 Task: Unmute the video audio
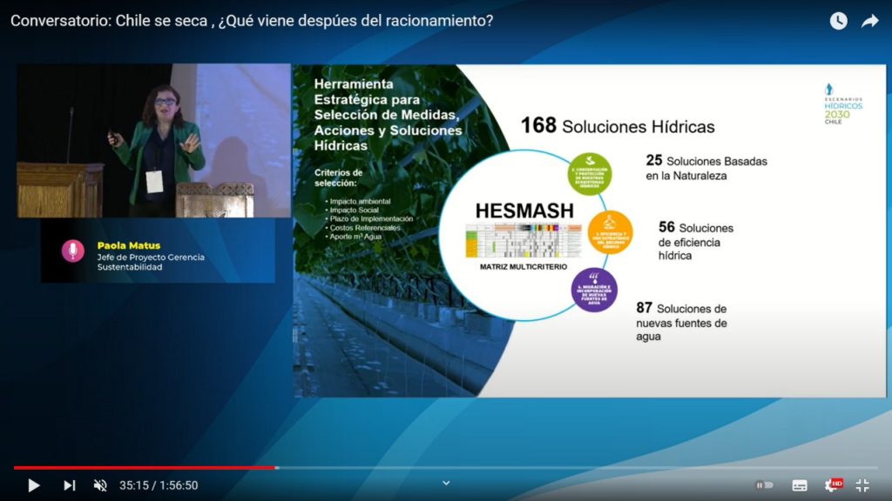coord(100,485)
